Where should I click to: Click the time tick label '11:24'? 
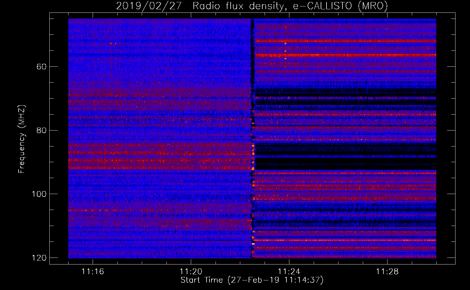[x=289, y=272]
